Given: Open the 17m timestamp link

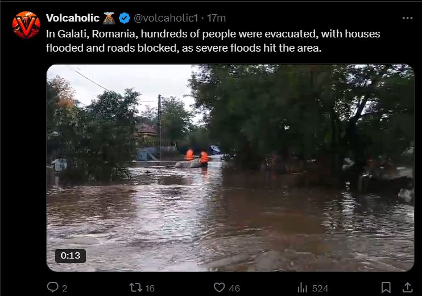Looking at the screenshot, I should [x=216, y=18].
